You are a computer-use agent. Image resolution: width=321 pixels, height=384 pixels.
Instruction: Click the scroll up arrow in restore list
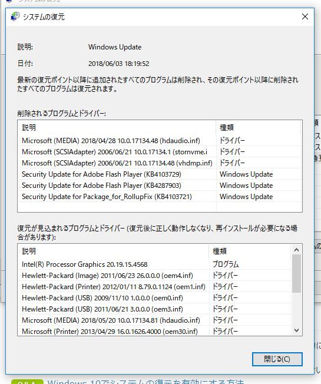click(x=296, y=250)
